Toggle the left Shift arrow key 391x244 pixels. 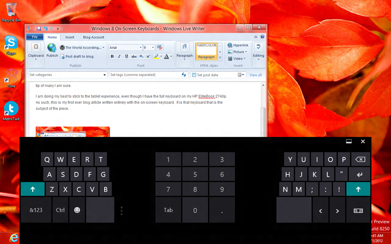coord(32,189)
